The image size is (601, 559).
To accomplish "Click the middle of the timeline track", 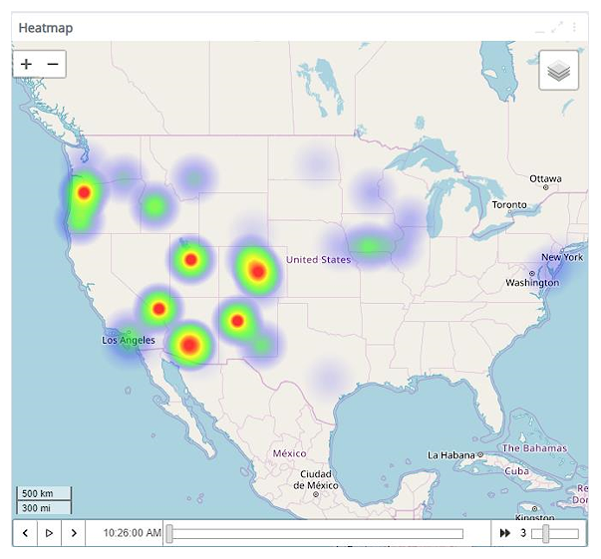I will coord(316,534).
